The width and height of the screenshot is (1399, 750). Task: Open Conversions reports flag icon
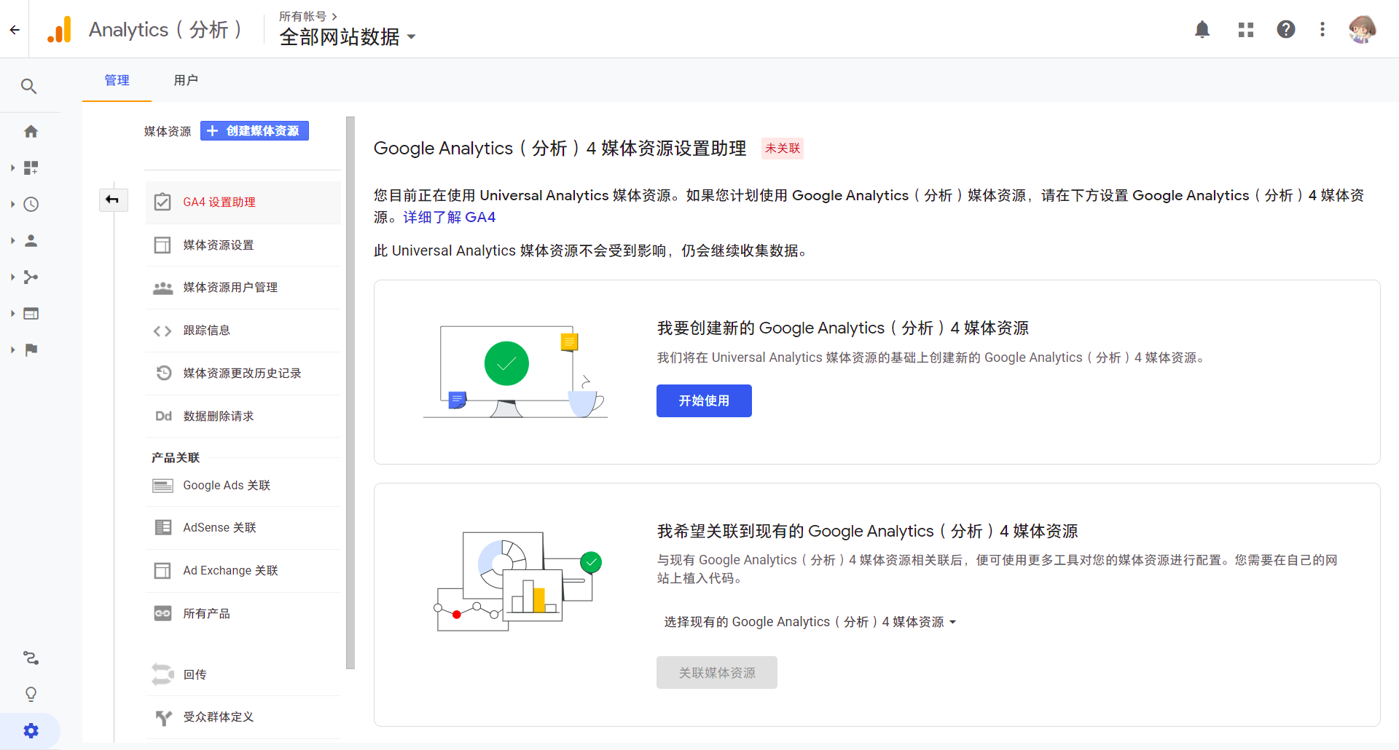click(x=31, y=350)
